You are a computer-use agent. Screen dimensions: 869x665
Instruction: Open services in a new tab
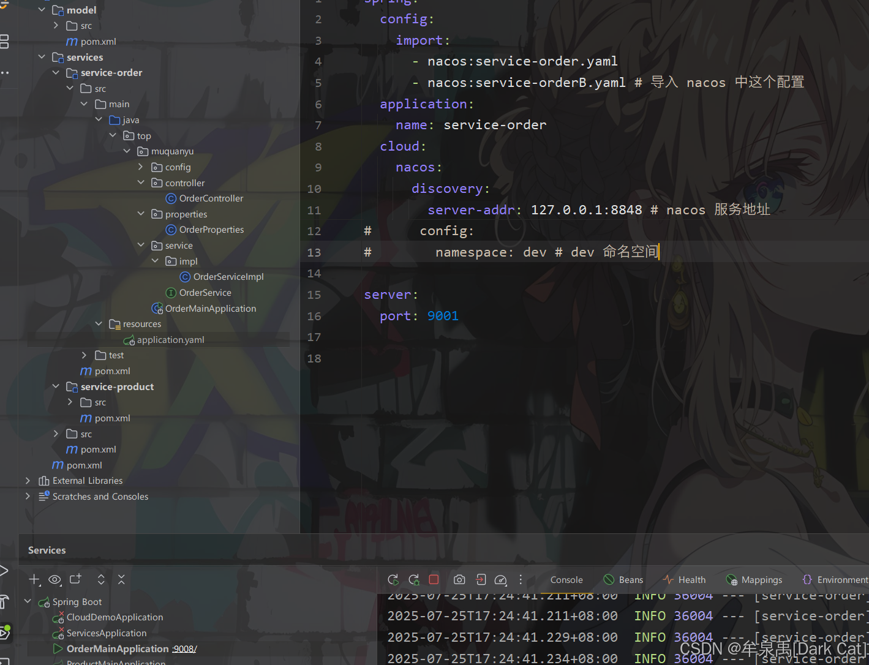(x=75, y=579)
